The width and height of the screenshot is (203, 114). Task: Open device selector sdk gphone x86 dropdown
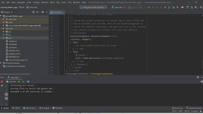coord(93,7)
